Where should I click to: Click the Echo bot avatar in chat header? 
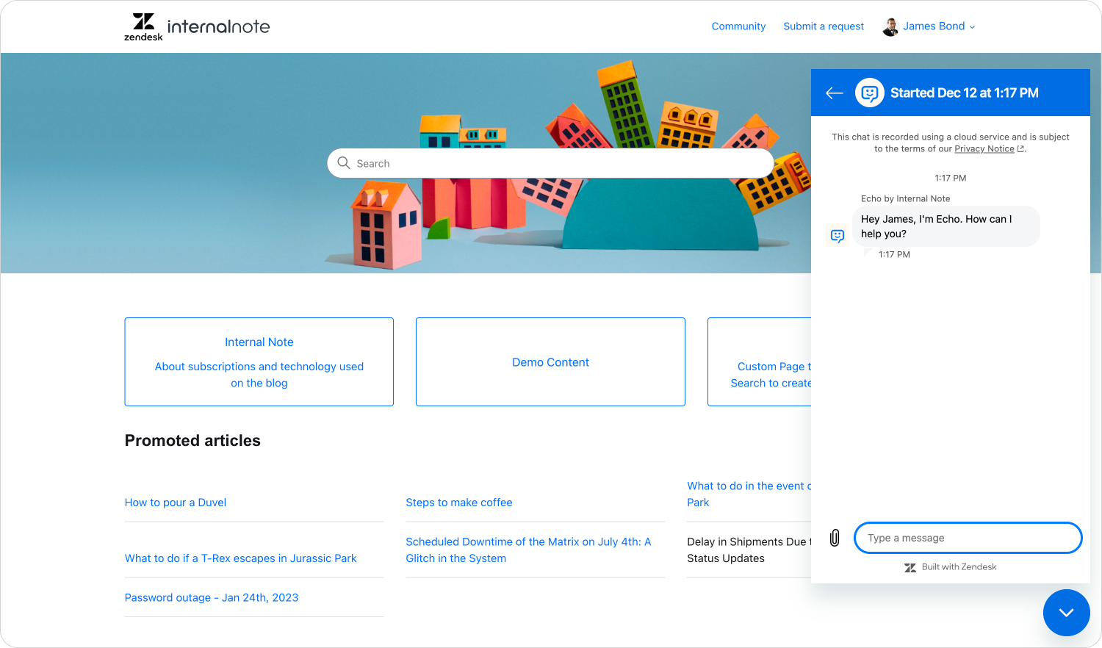pyautogui.click(x=870, y=93)
